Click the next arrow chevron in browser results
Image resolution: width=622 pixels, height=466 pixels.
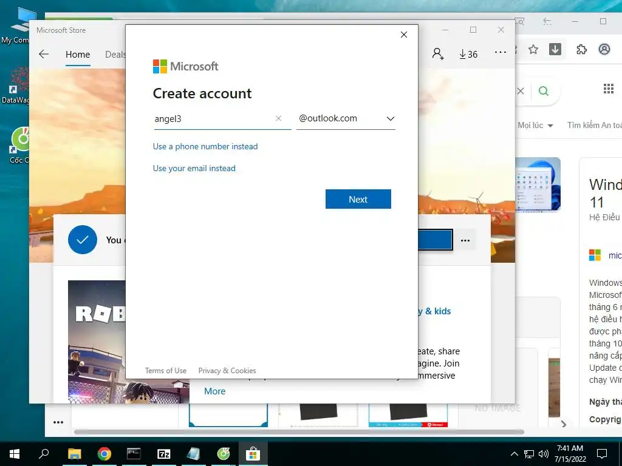[x=564, y=424]
